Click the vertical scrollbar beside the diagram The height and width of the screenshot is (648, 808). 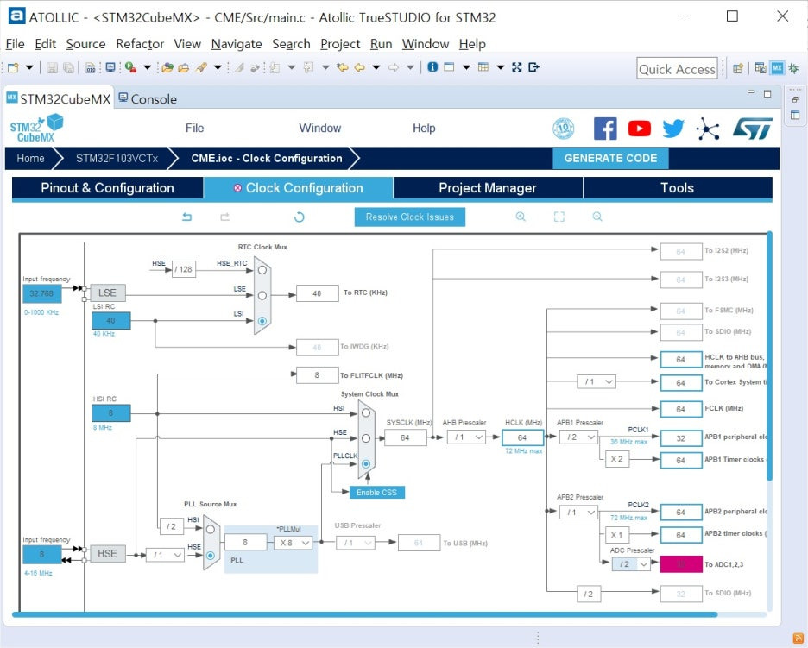point(769,355)
